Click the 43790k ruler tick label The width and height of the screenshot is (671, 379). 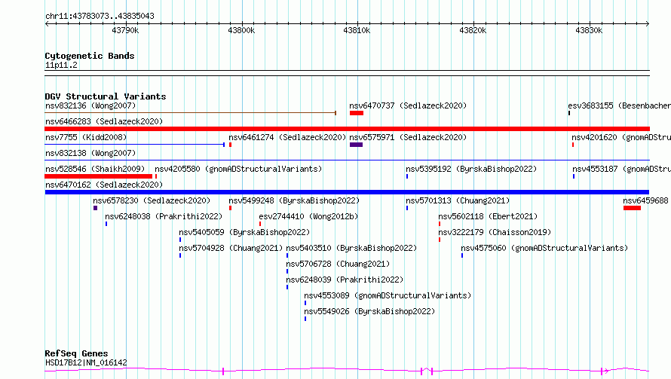coord(125,30)
